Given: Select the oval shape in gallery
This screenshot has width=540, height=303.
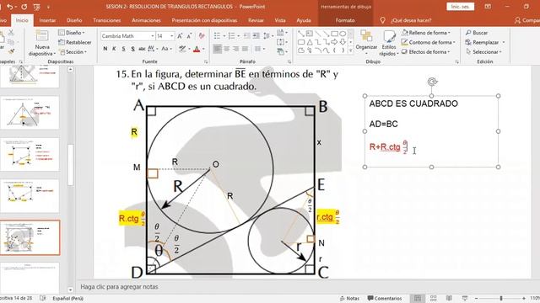Looking at the screenshot, I should [x=343, y=34].
